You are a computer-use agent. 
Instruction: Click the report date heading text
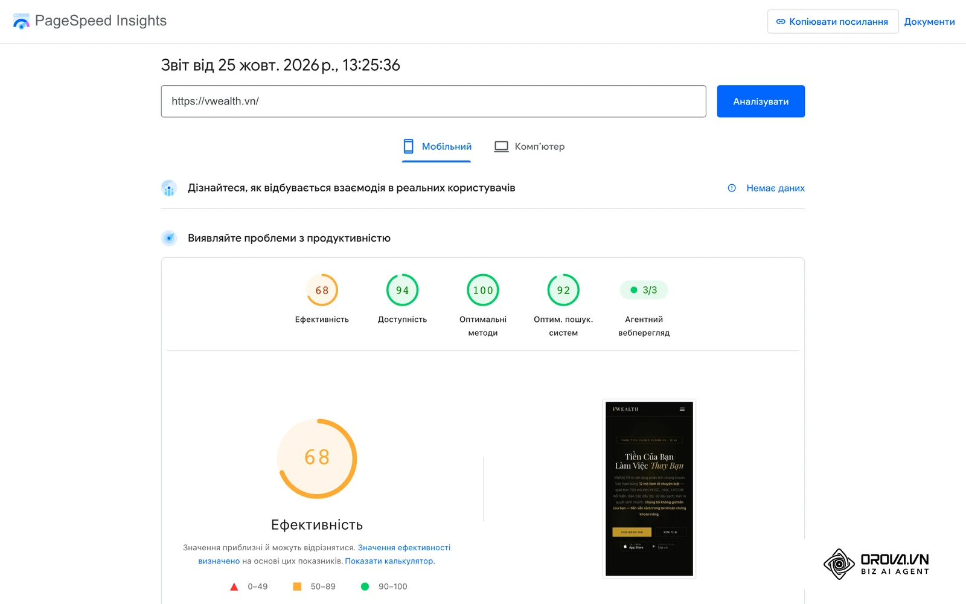(x=281, y=65)
